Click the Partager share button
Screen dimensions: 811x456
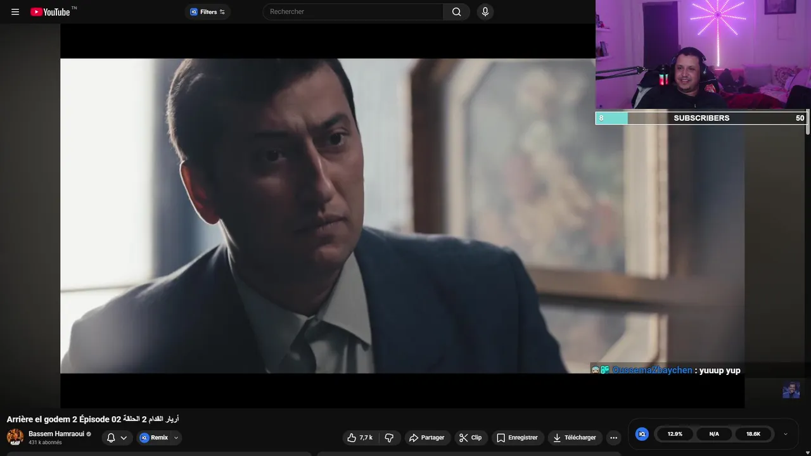click(427, 438)
